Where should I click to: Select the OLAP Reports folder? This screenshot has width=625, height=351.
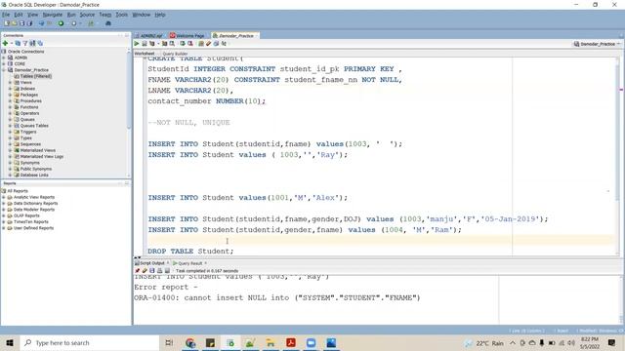click(x=26, y=215)
